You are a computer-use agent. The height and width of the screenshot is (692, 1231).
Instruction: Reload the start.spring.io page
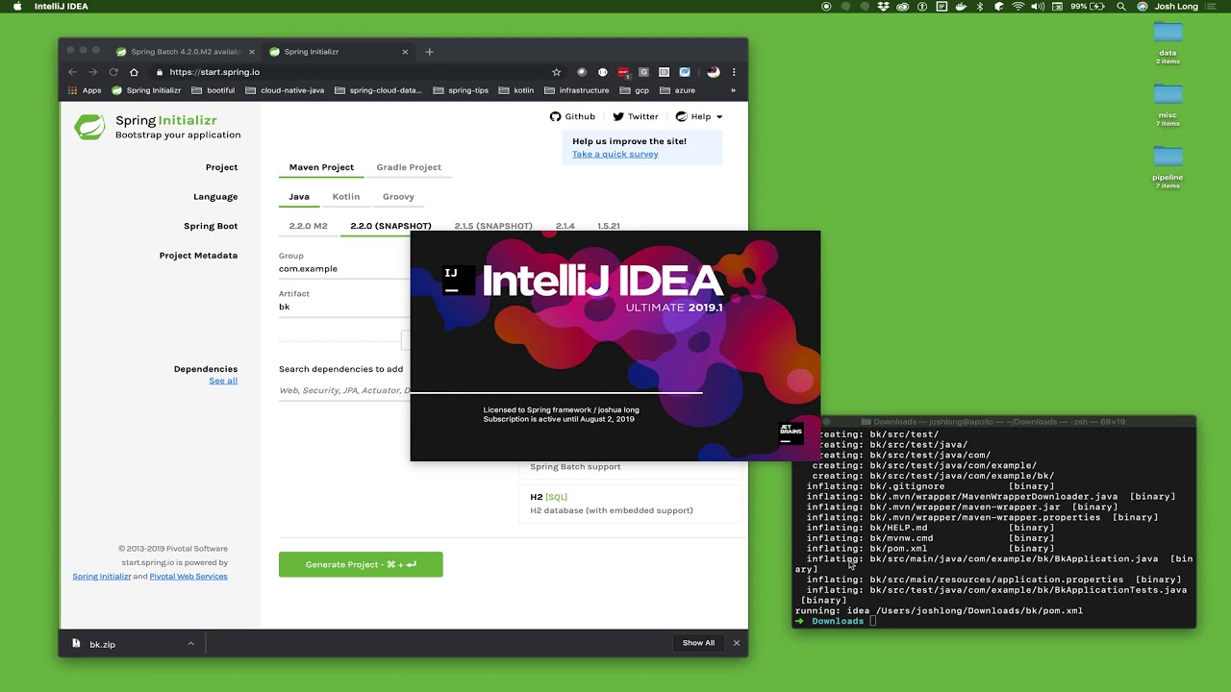point(113,72)
